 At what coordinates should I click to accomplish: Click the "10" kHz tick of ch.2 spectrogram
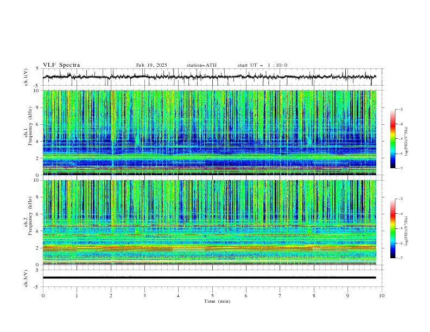37,180
